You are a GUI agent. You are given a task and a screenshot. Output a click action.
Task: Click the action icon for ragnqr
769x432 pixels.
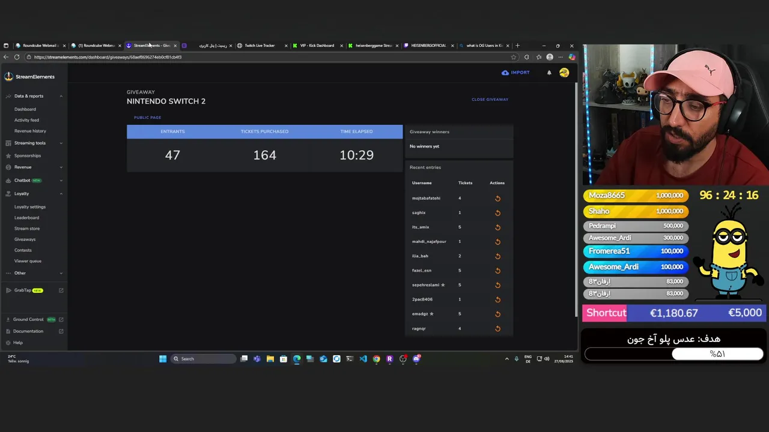[497, 328]
